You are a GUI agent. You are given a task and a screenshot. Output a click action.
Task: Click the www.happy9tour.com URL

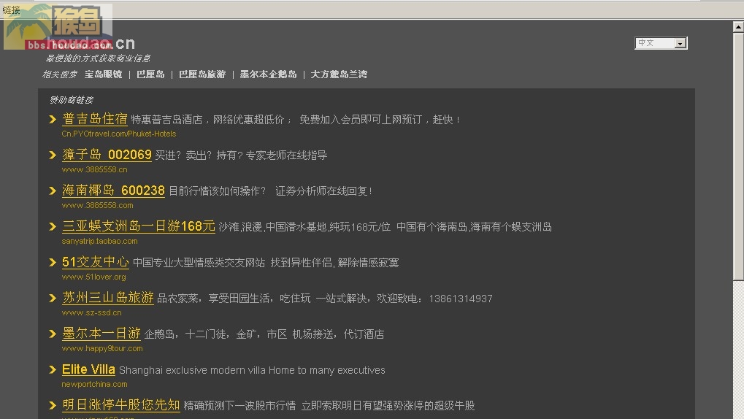102,348
